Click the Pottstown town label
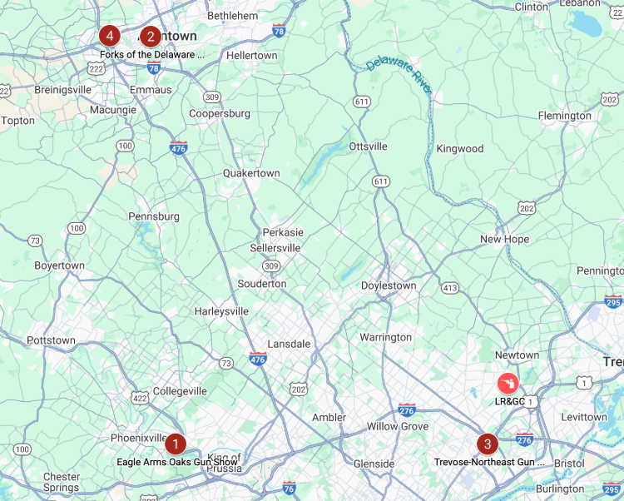 pyautogui.click(x=51, y=340)
